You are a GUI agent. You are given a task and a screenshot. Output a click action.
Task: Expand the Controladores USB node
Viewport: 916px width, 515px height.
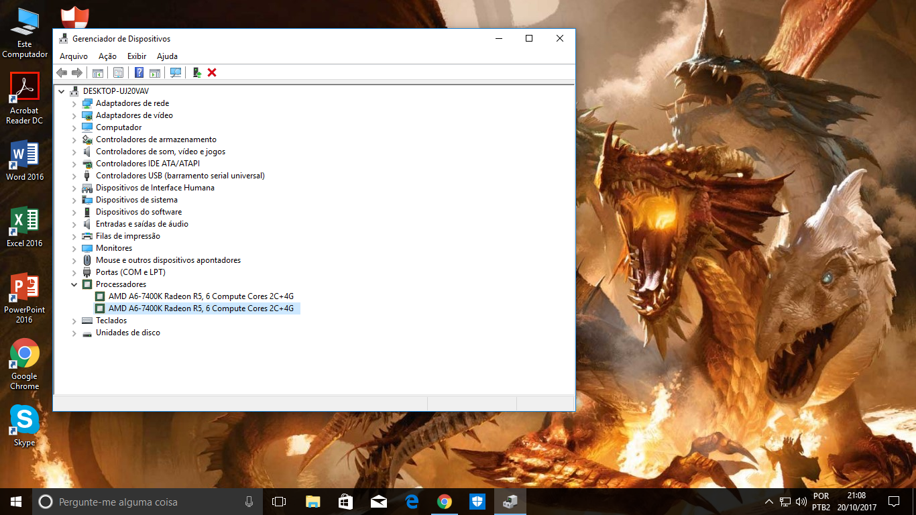point(74,176)
